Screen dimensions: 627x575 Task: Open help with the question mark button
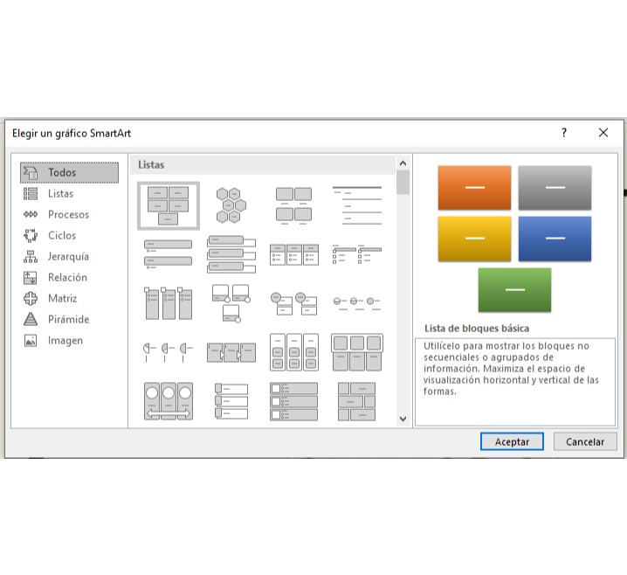[x=564, y=133]
